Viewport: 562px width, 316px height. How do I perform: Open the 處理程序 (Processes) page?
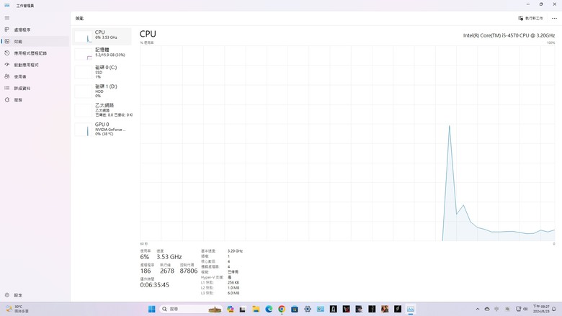point(35,30)
